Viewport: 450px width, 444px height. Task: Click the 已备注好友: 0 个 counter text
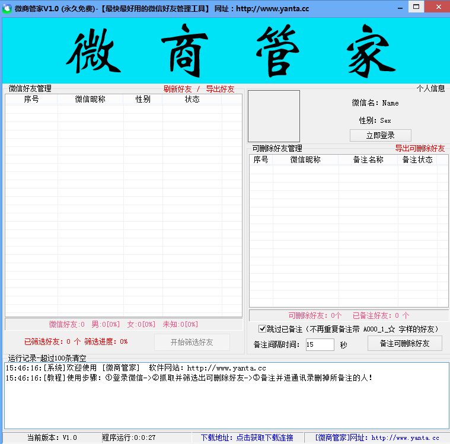pos(381,316)
